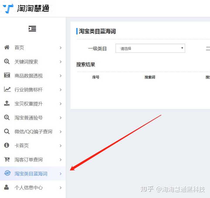Click the magnifier icon beside 关键词搜索

coord(7,62)
